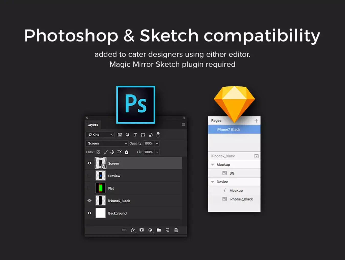Create new fill or adjustment layer
345x260 pixels.
pos(150,230)
